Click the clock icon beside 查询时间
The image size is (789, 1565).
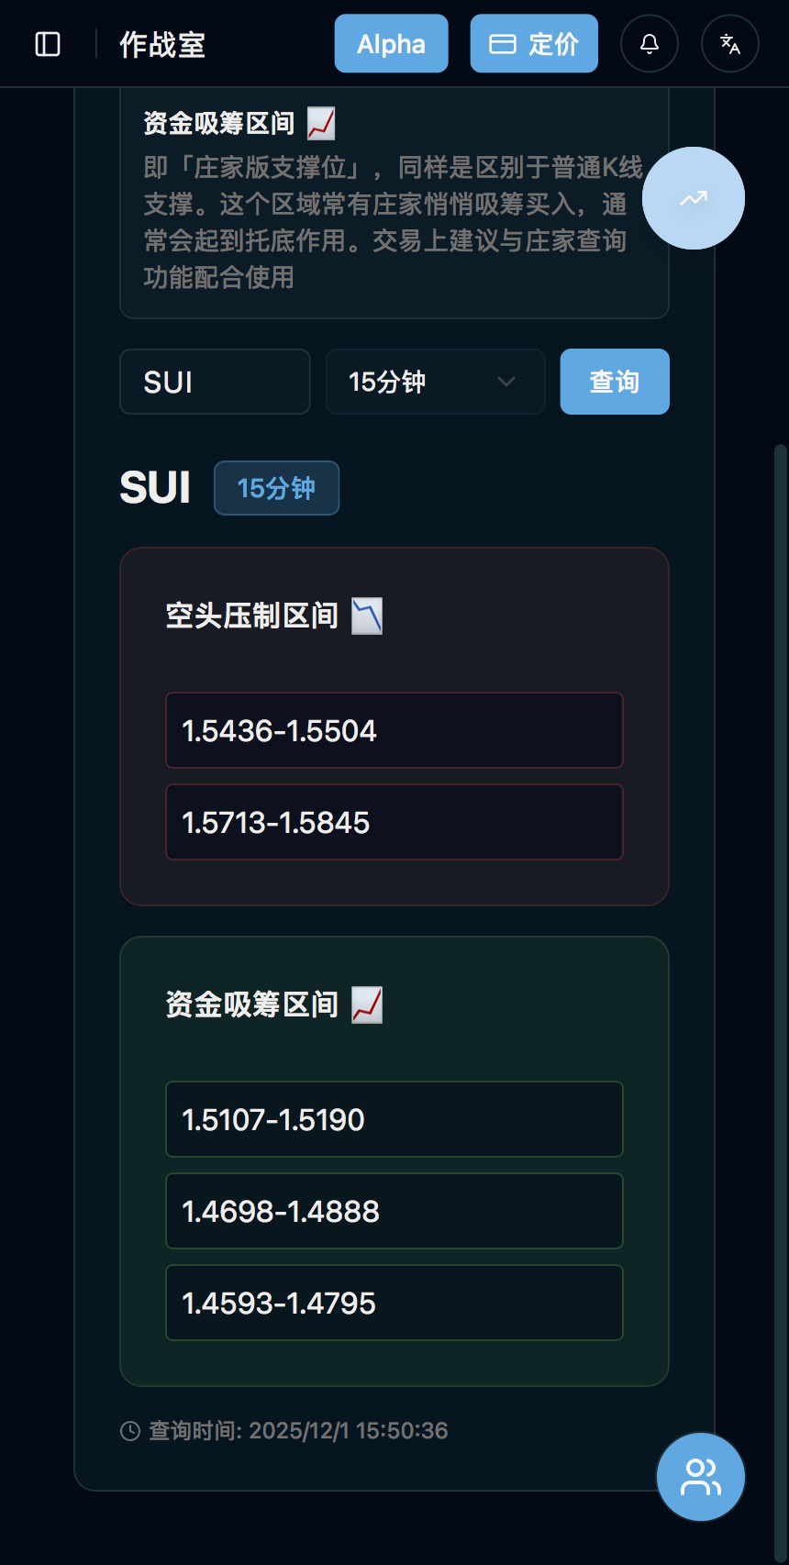click(130, 1431)
